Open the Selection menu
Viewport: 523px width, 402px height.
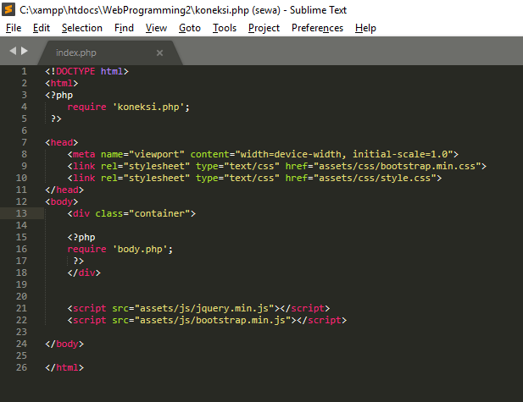pyautogui.click(x=82, y=28)
